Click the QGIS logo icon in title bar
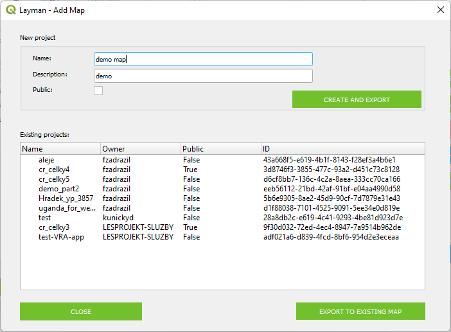This screenshot has height=332, width=451. click(11, 10)
